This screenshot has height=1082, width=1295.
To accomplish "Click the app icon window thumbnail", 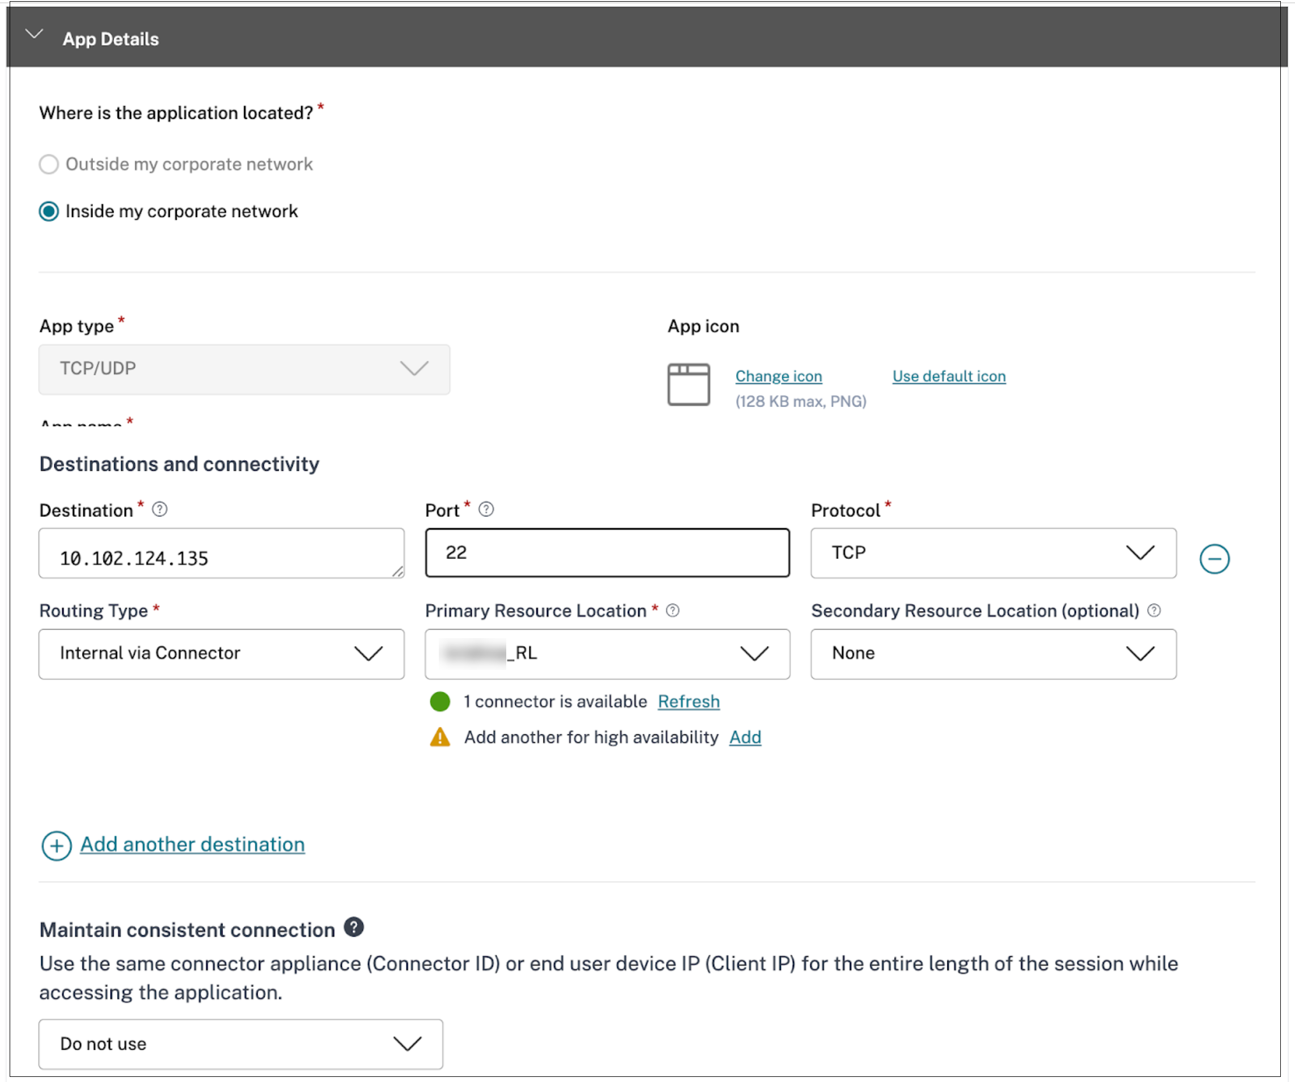I will 688,384.
